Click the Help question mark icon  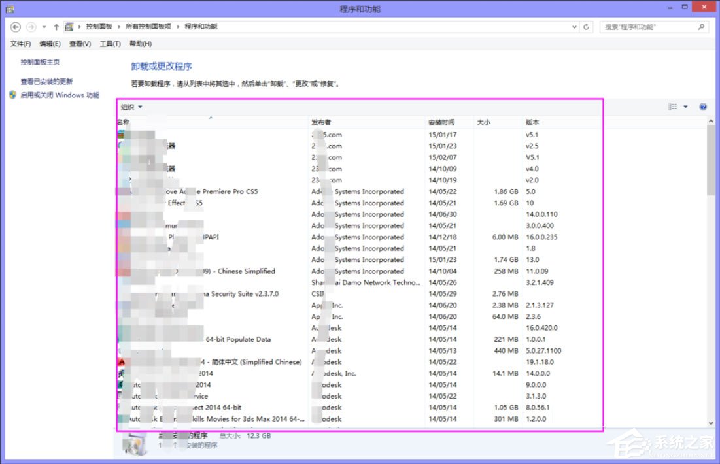702,107
